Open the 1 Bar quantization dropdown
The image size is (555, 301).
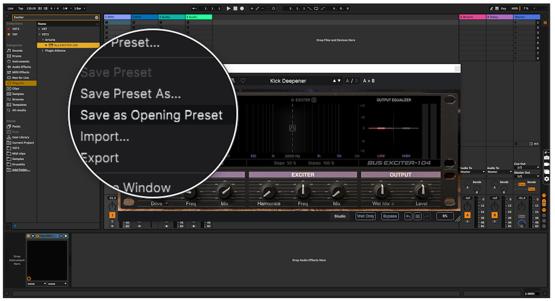coord(79,9)
